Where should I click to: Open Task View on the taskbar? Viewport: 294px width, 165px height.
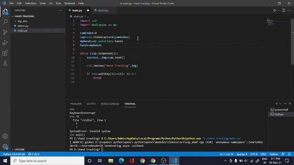pyautogui.click(x=100, y=161)
